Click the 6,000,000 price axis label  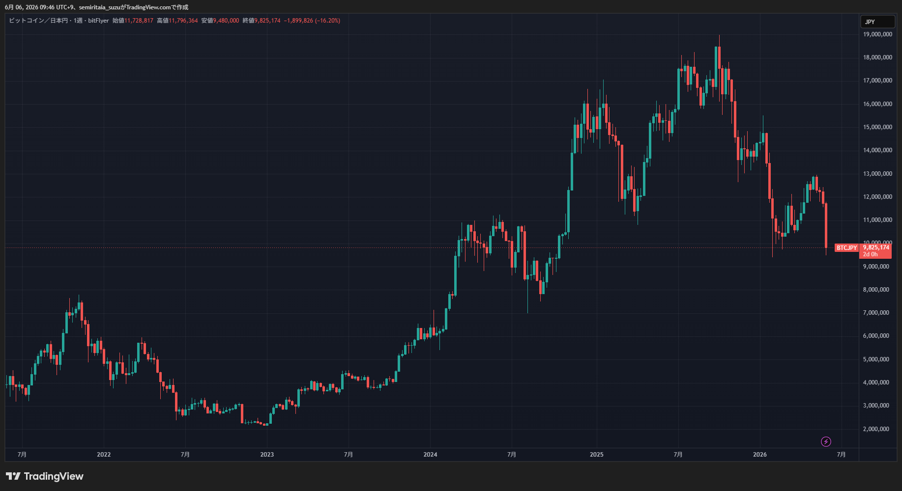tap(876, 336)
